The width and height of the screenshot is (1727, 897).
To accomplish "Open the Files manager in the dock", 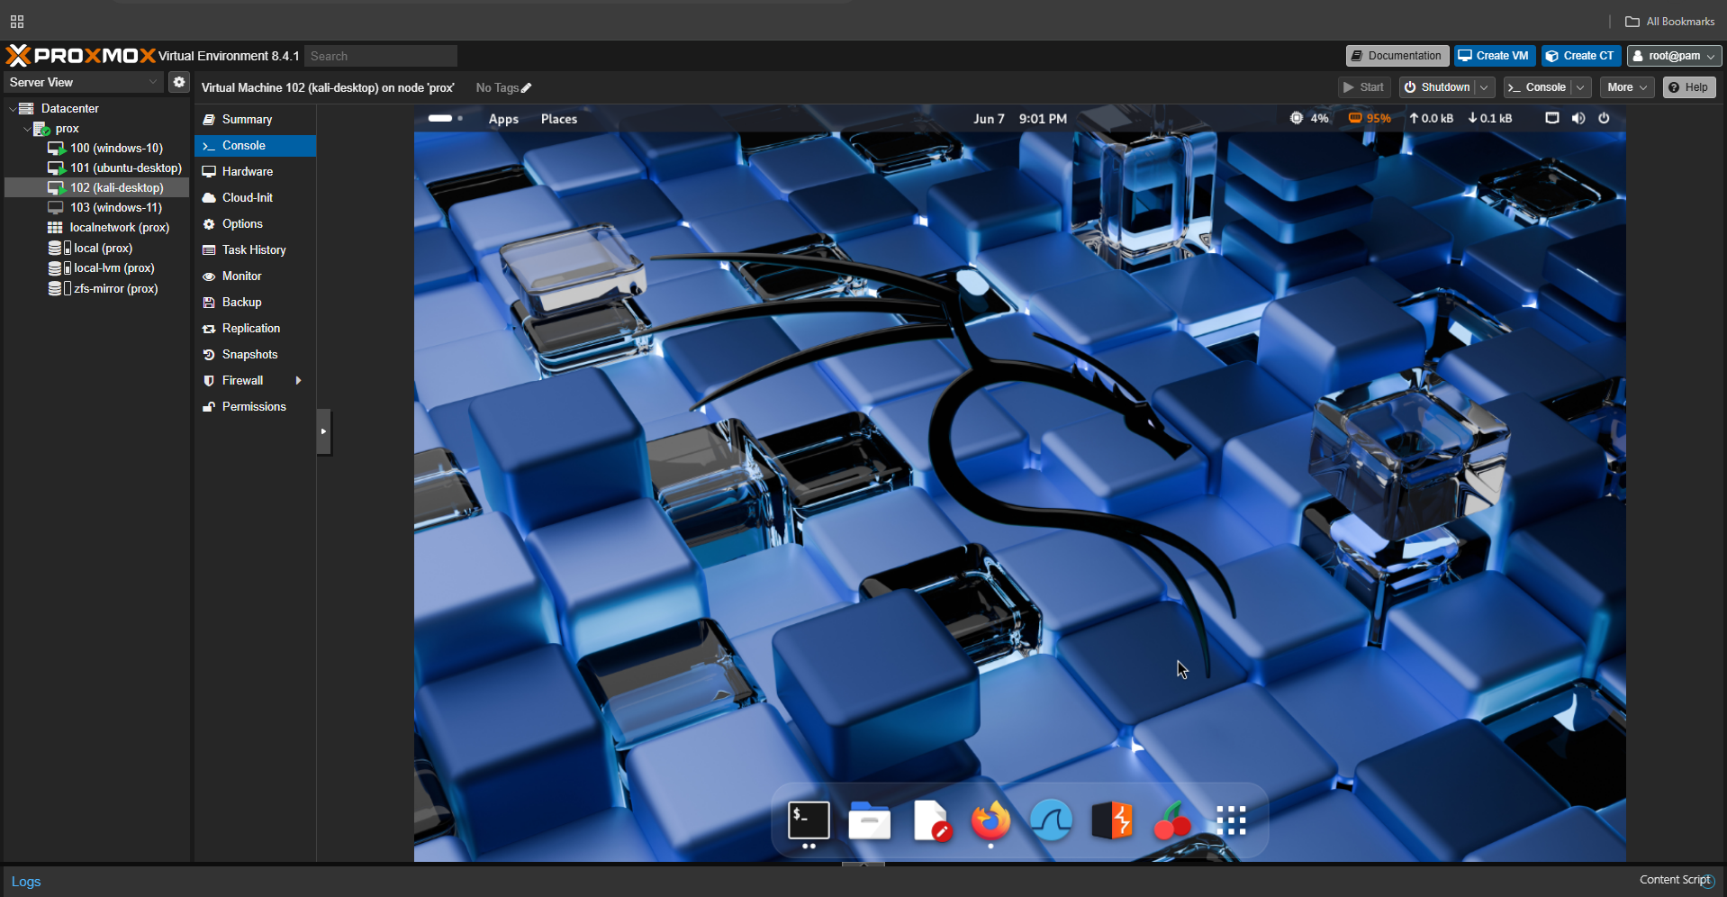I will click(869, 820).
